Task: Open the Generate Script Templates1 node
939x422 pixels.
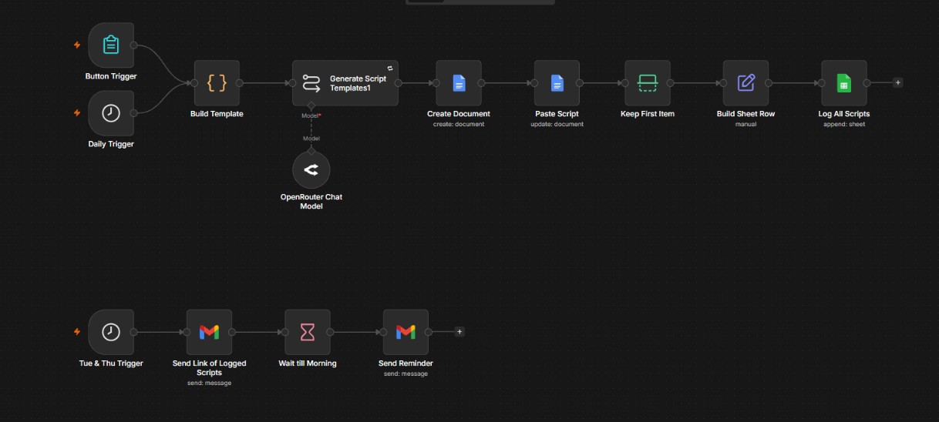Action: 345,82
